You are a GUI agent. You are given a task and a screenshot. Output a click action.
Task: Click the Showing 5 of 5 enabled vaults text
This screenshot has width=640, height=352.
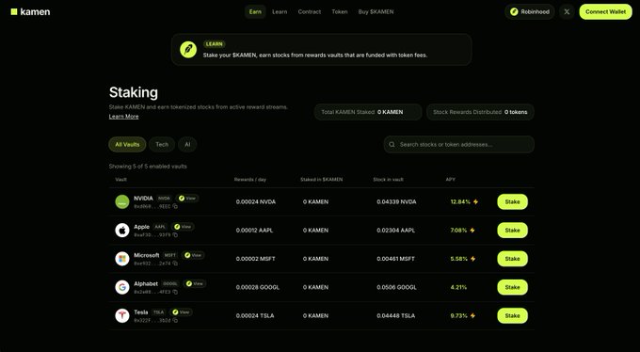point(148,167)
